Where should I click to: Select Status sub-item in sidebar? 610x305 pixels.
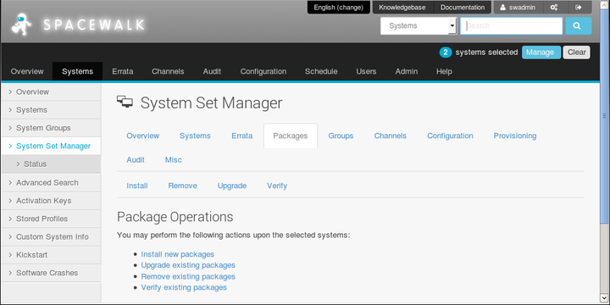pos(51,164)
